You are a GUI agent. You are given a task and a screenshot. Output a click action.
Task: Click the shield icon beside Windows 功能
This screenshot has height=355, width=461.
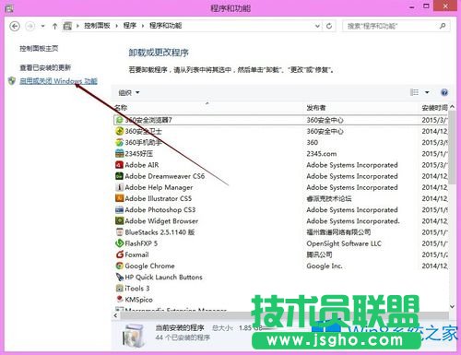(x=12, y=81)
